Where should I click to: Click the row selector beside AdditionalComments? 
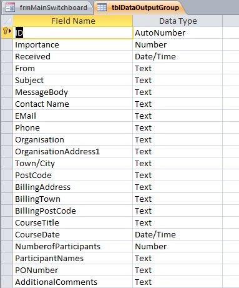[7, 282]
